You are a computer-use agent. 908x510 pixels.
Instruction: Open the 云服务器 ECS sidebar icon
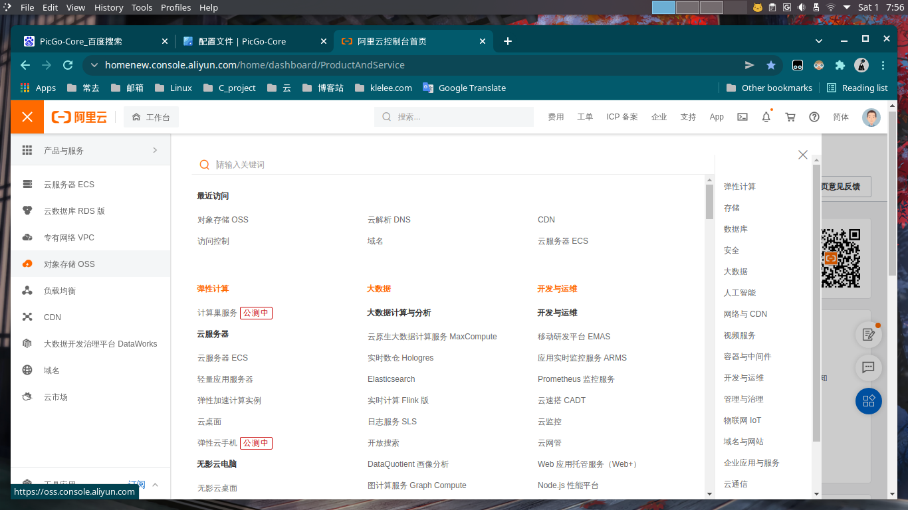(27, 184)
